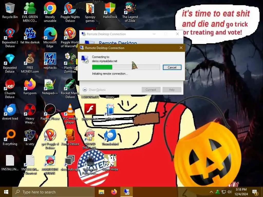Open the notification Action Center
The height and width of the screenshot is (197, 263).
(255, 192)
